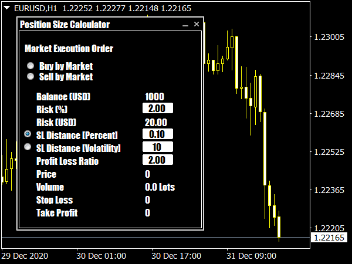Click the Risk (USD) label
This screenshot has width=352, height=264.
point(56,123)
